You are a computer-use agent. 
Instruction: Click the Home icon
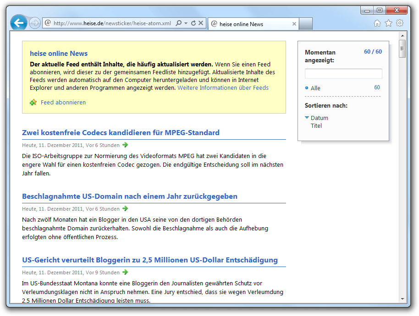[x=377, y=23]
